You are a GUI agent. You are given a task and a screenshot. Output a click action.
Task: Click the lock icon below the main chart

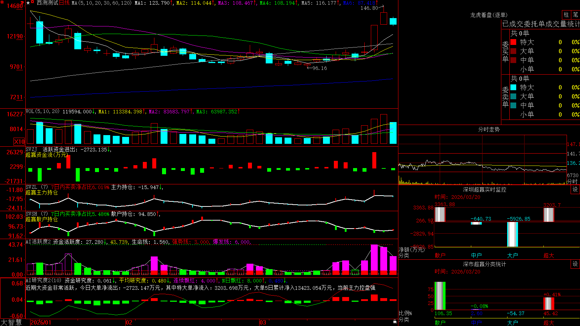point(395,321)
